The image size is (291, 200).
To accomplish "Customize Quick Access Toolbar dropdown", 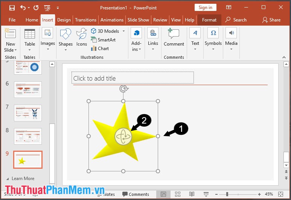I will coord(58,8).
